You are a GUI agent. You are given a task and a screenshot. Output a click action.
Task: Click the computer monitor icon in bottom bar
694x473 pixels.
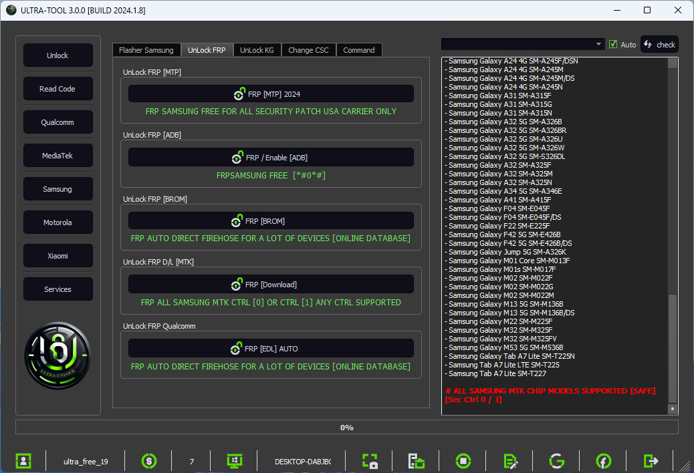235,461
